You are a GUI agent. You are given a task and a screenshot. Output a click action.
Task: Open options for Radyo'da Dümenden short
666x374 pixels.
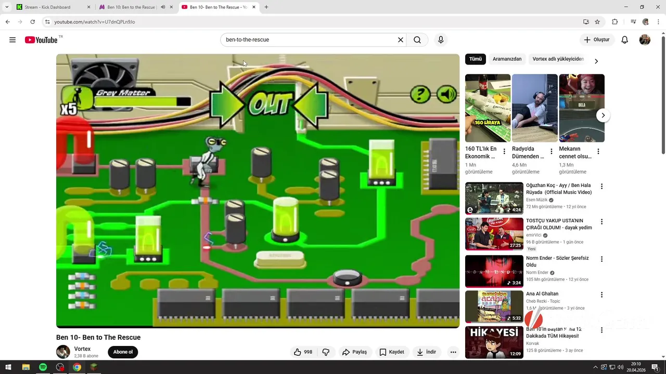pyautogui.click(x=551, y=152)
